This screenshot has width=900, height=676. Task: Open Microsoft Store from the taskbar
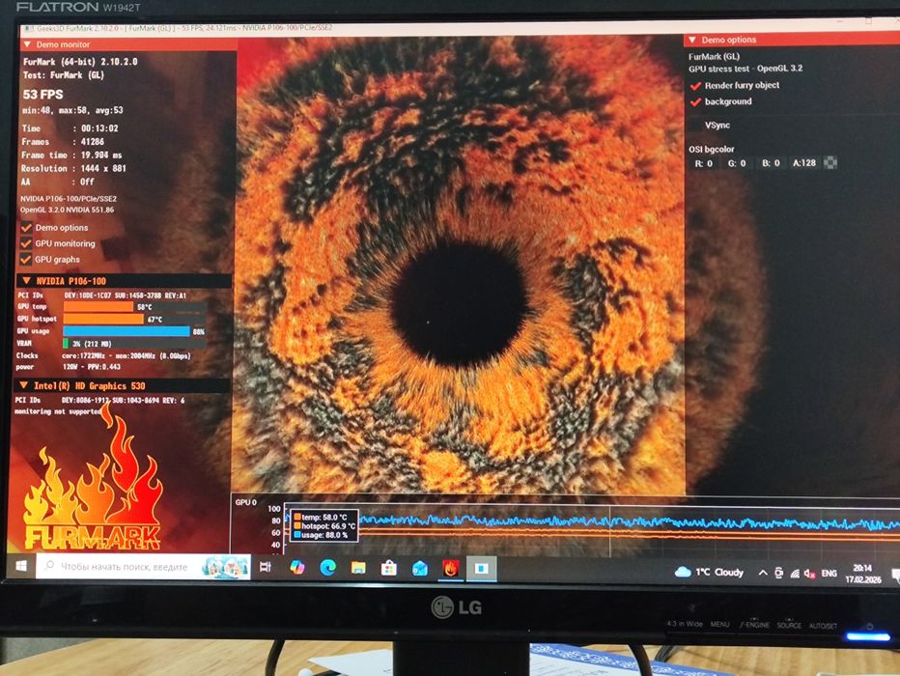click(389, 568)
